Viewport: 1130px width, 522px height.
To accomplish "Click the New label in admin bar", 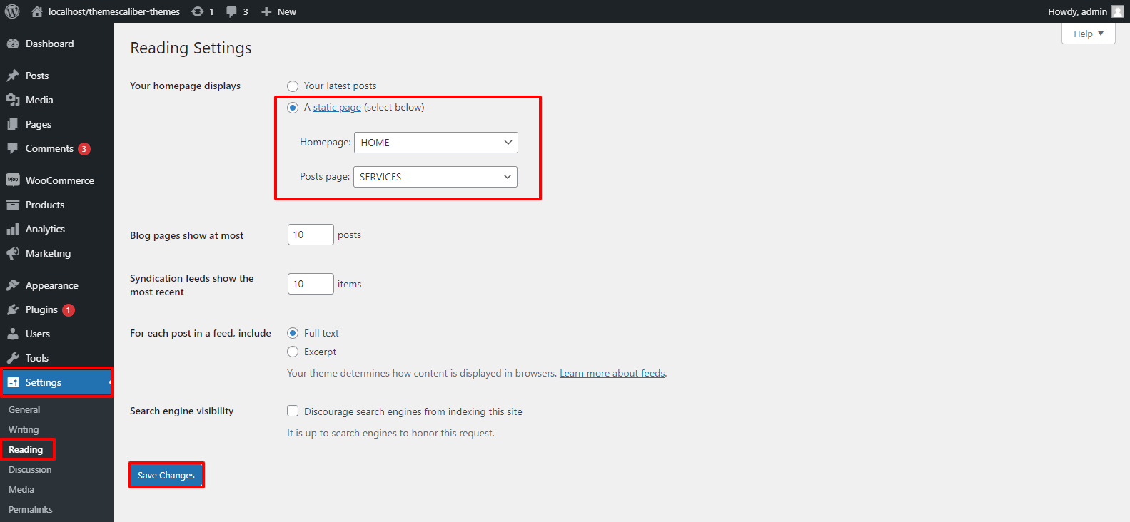I will pos(287,11).
